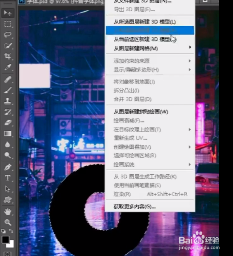Select the Custom Shape tool
The width and height of the screenshot is (233, 256).
pyautogui.click(x=8, y=200)
